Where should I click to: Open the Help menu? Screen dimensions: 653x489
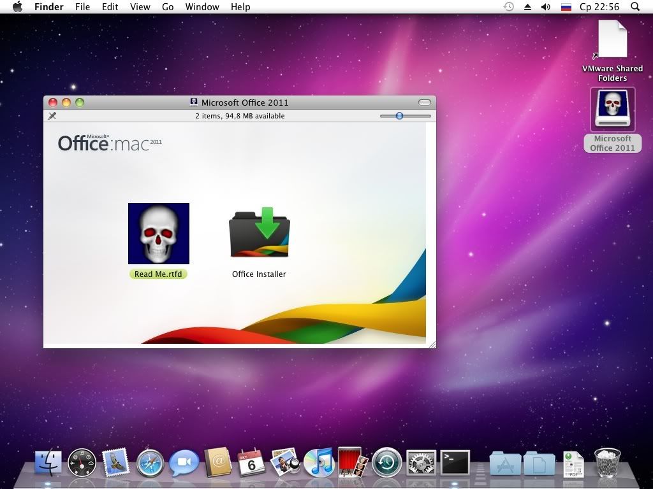[x=240, y=6]
